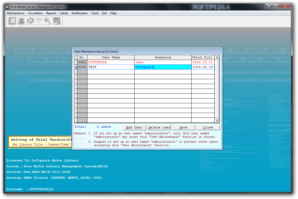
Task: Click TEST's Valid Till date 2023.02.13
Action: tap(203, 67)
